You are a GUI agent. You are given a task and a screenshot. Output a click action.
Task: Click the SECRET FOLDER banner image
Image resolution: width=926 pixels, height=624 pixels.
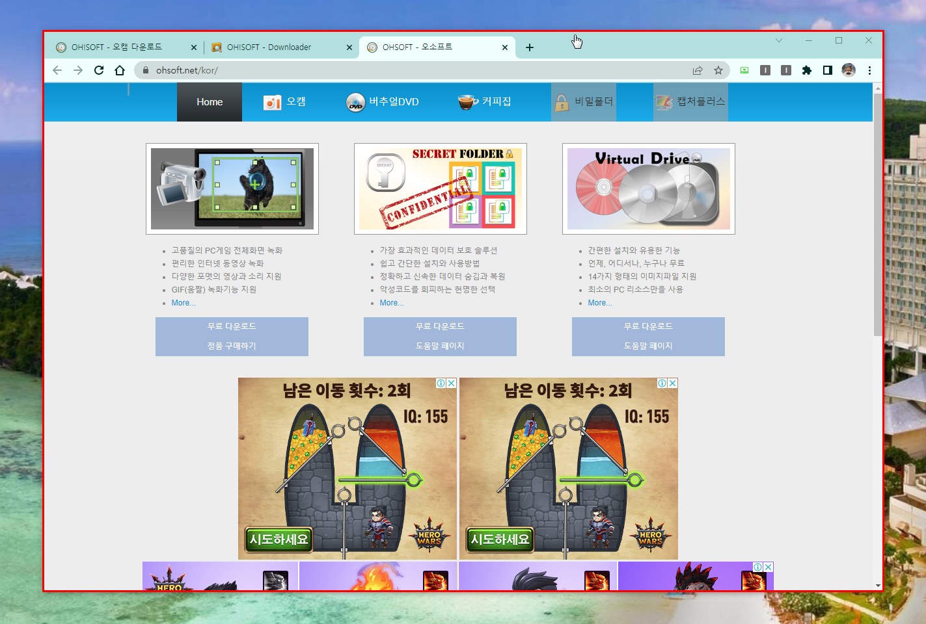[x=441, y=188]
